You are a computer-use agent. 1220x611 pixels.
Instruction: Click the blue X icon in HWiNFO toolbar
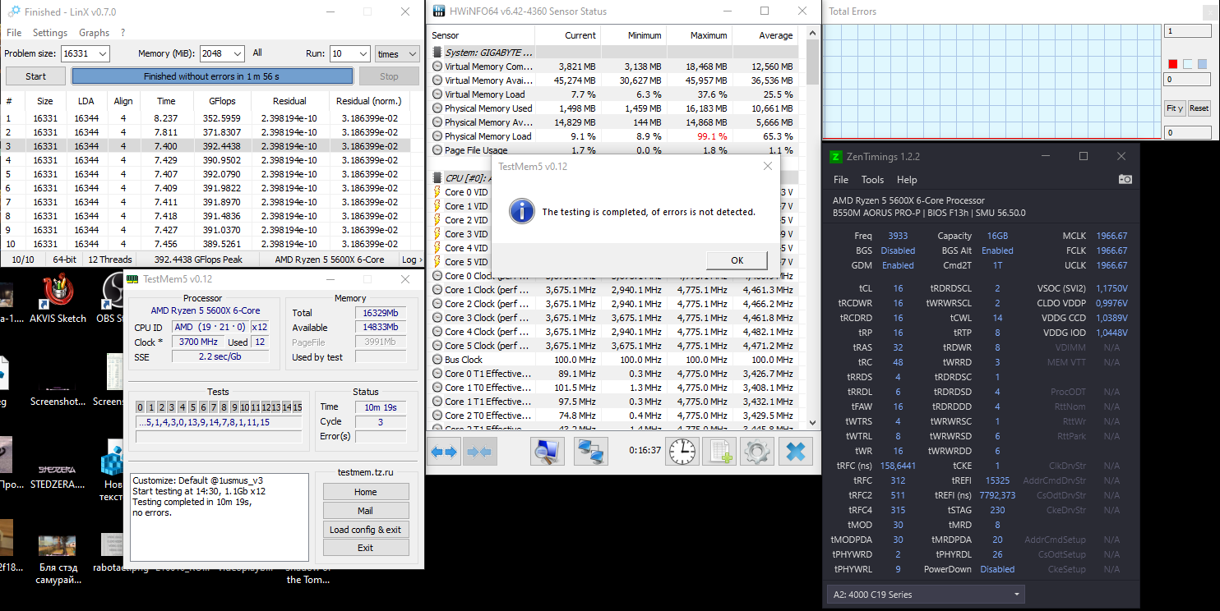796,452
